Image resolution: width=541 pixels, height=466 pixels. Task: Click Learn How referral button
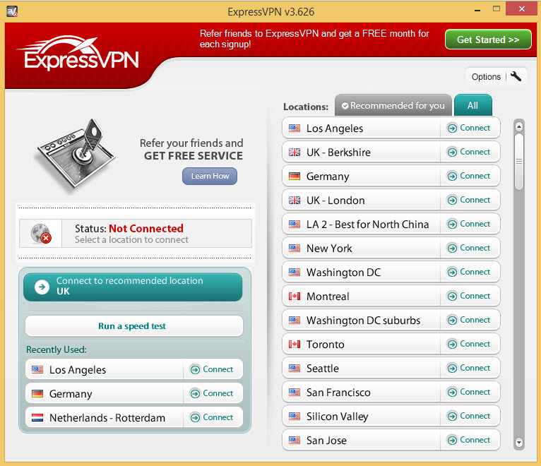[210, 176]
